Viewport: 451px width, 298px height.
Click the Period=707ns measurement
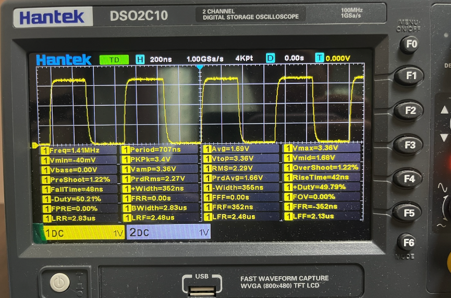pos(160,150)
